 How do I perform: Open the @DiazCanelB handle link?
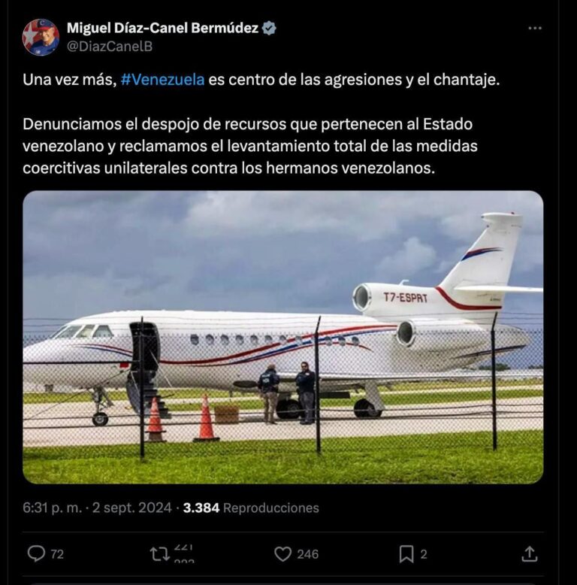[110, 47]
